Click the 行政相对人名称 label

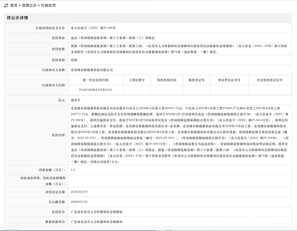tap(54, 70)
